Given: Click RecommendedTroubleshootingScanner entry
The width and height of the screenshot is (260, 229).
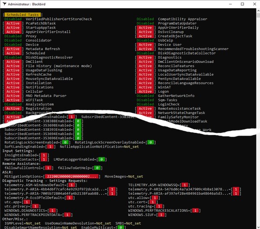Looking at the screenshot, I should tap(193, 49).
